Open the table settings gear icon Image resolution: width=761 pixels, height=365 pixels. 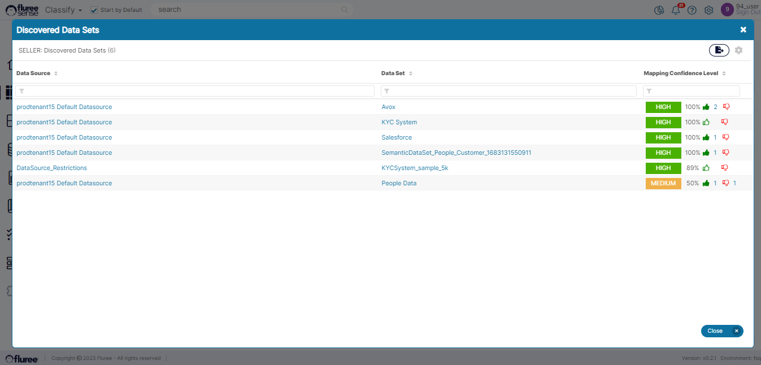[x=738, y=50]
